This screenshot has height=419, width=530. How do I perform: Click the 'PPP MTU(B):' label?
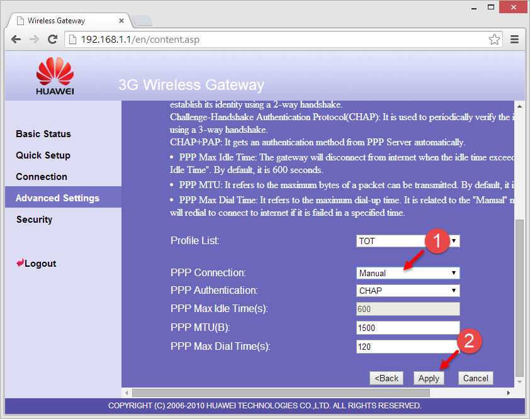coord(200,327)
